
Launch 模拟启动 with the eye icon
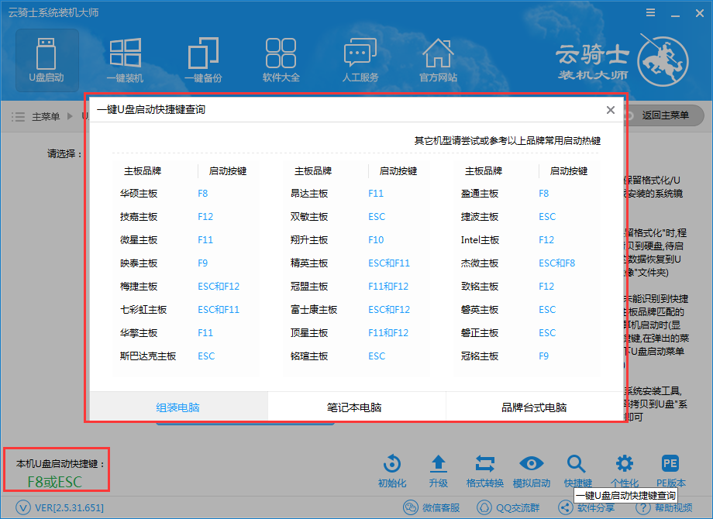[x=531, y=469]
